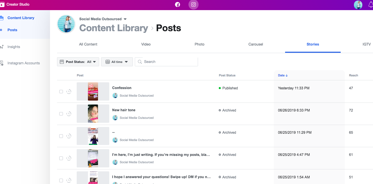
Task: Open notifications bell icon
Action: 370,5
